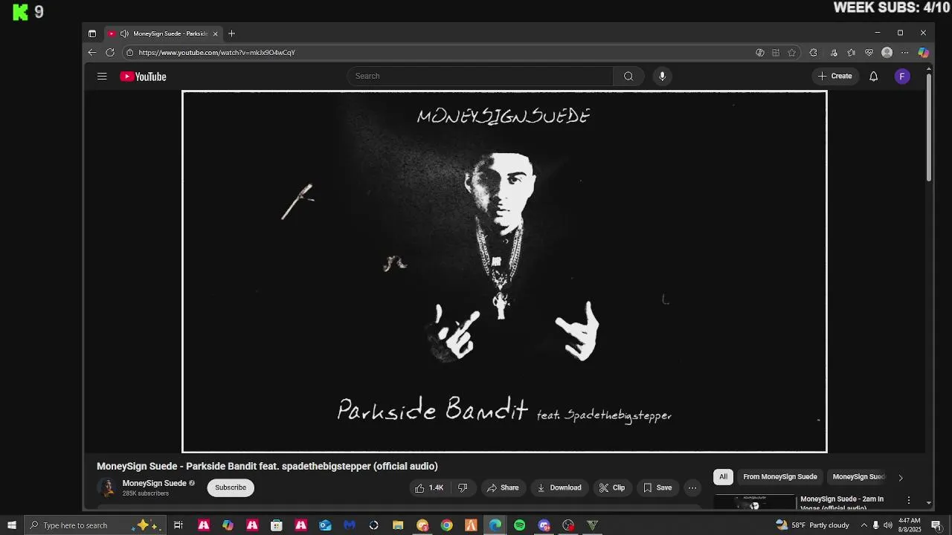
Task: Open Spotify from taskbar
Action: [x=519, y=525]
